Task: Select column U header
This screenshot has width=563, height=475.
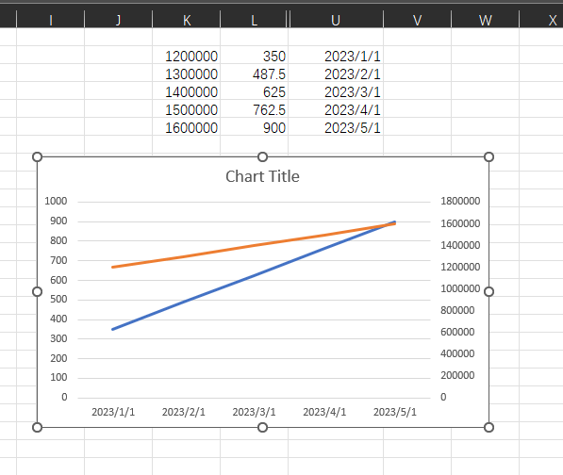Action: (336, 20)
